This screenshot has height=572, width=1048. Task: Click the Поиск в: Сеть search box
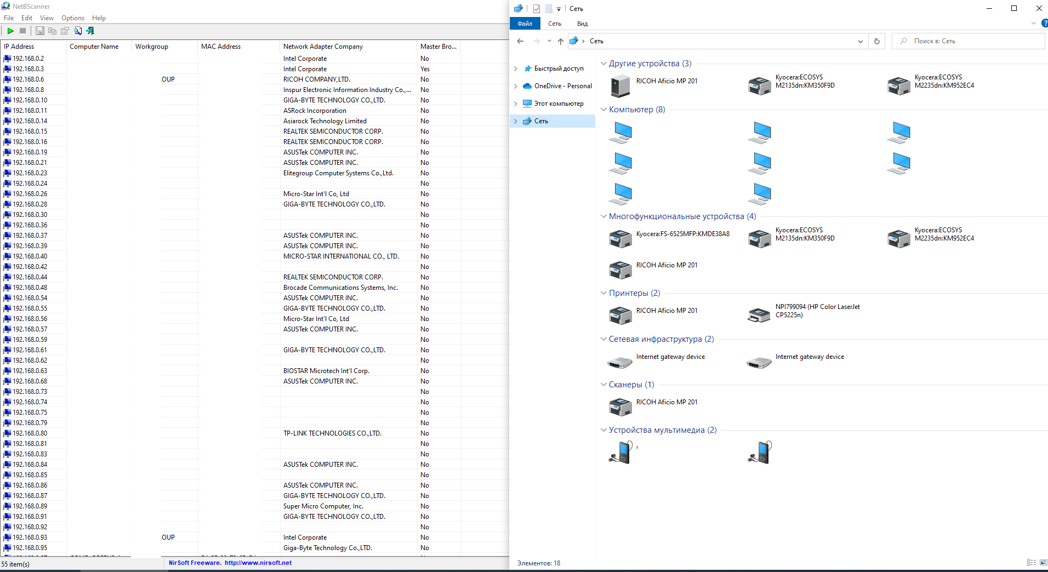coord(969,41)
